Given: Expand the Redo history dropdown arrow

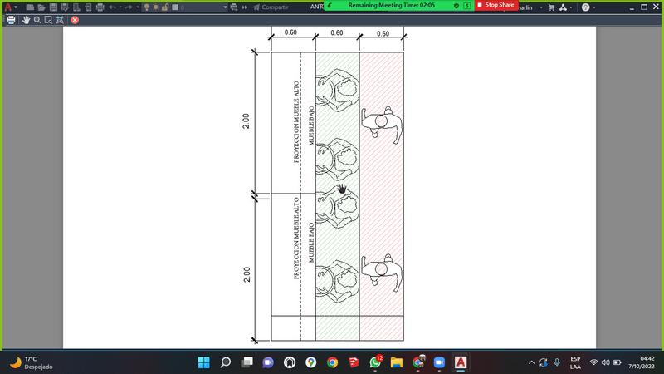Looking at the screenshot, I should pyautogui.click(x=137, y=7).
